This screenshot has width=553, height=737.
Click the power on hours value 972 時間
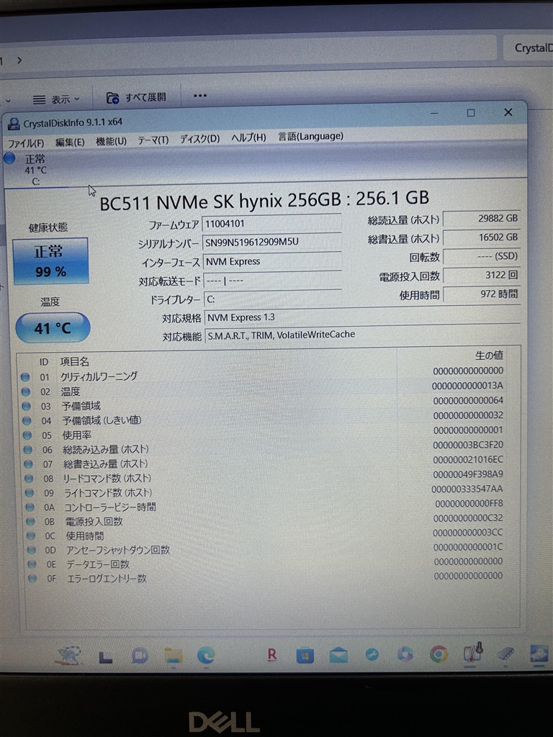(482, 294)
